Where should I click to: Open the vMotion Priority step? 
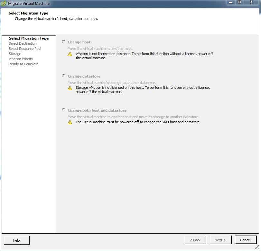(x=21, y=59)
